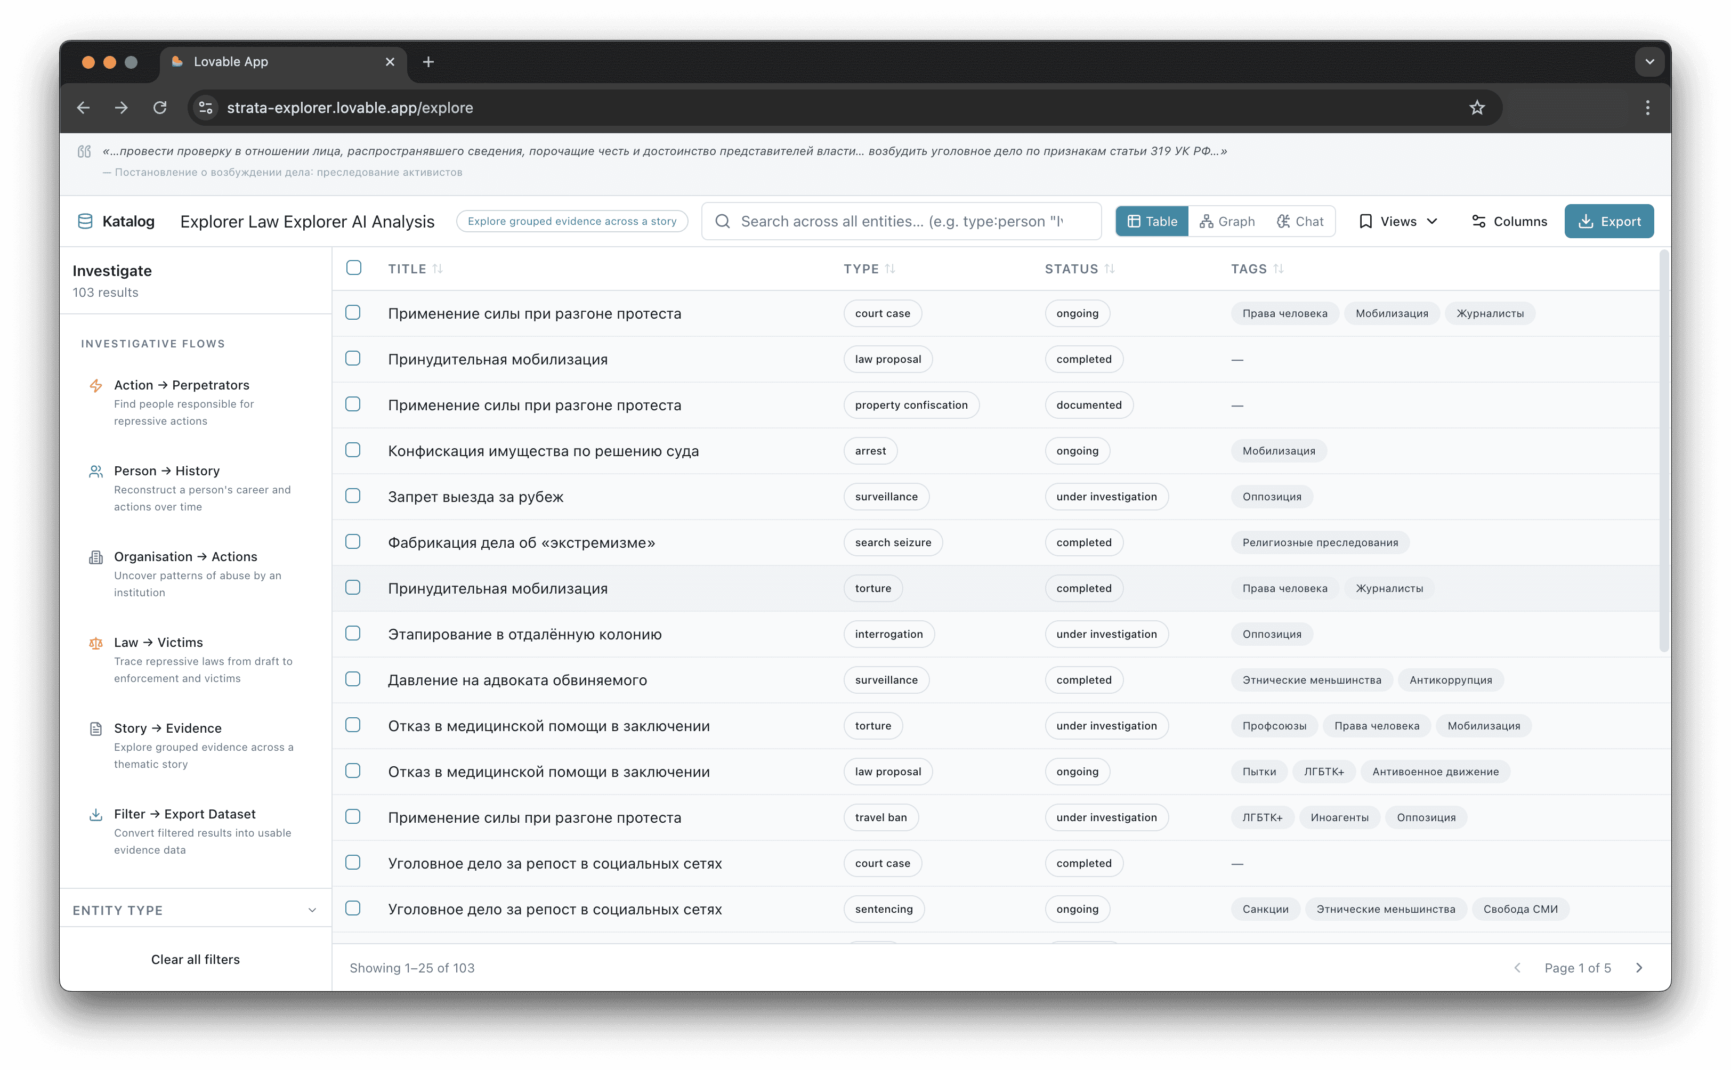Go to next page chevron
This screenshot has width=1731, height=1070.
click(1639, 967)
